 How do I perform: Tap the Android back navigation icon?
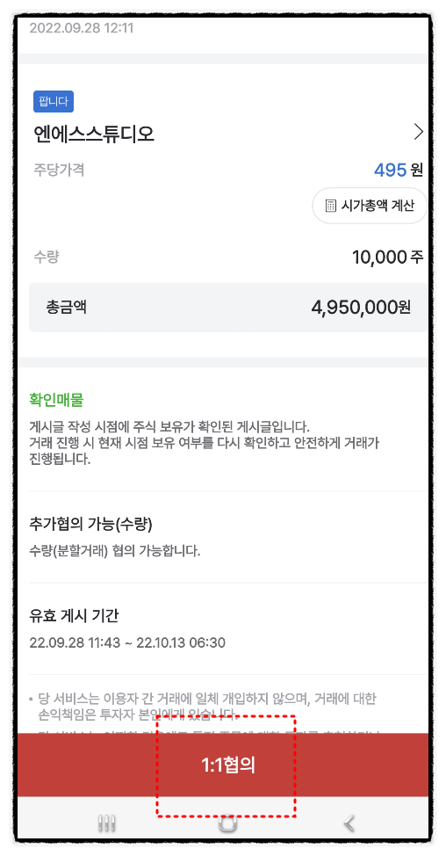click(349, 823)
